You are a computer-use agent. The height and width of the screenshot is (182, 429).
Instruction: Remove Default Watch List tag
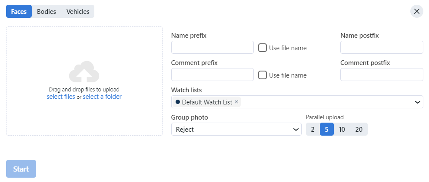coord(236,102)
